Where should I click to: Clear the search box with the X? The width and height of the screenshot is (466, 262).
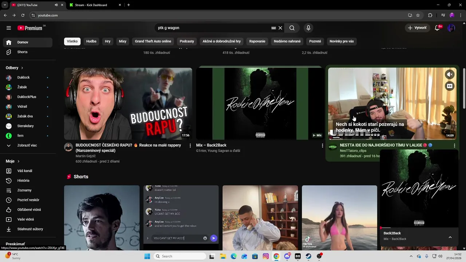[x=280, y=28]
